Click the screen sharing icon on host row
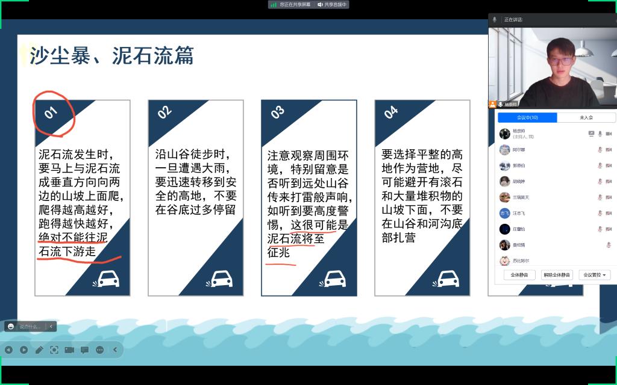This screenshot has height=385, width=617. (x=591, y=134)
